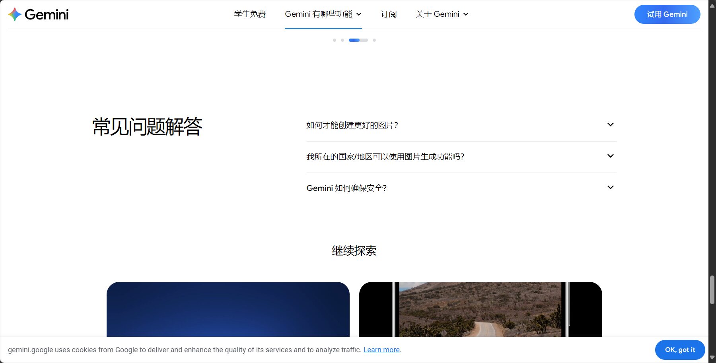
Task: Select the last carousel dot
Action: point(374,40)
